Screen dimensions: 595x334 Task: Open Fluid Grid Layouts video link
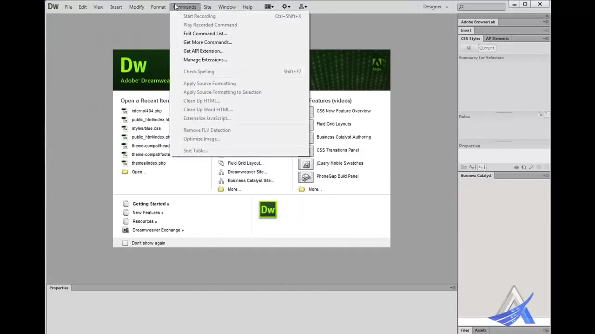(x=334, y=124)
